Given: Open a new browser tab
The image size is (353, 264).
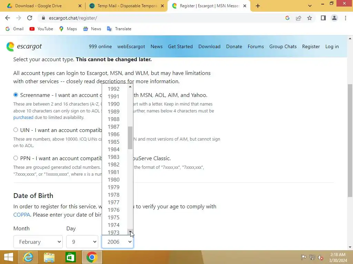Looking at the screenshot, I should click(x=258, y=6).
